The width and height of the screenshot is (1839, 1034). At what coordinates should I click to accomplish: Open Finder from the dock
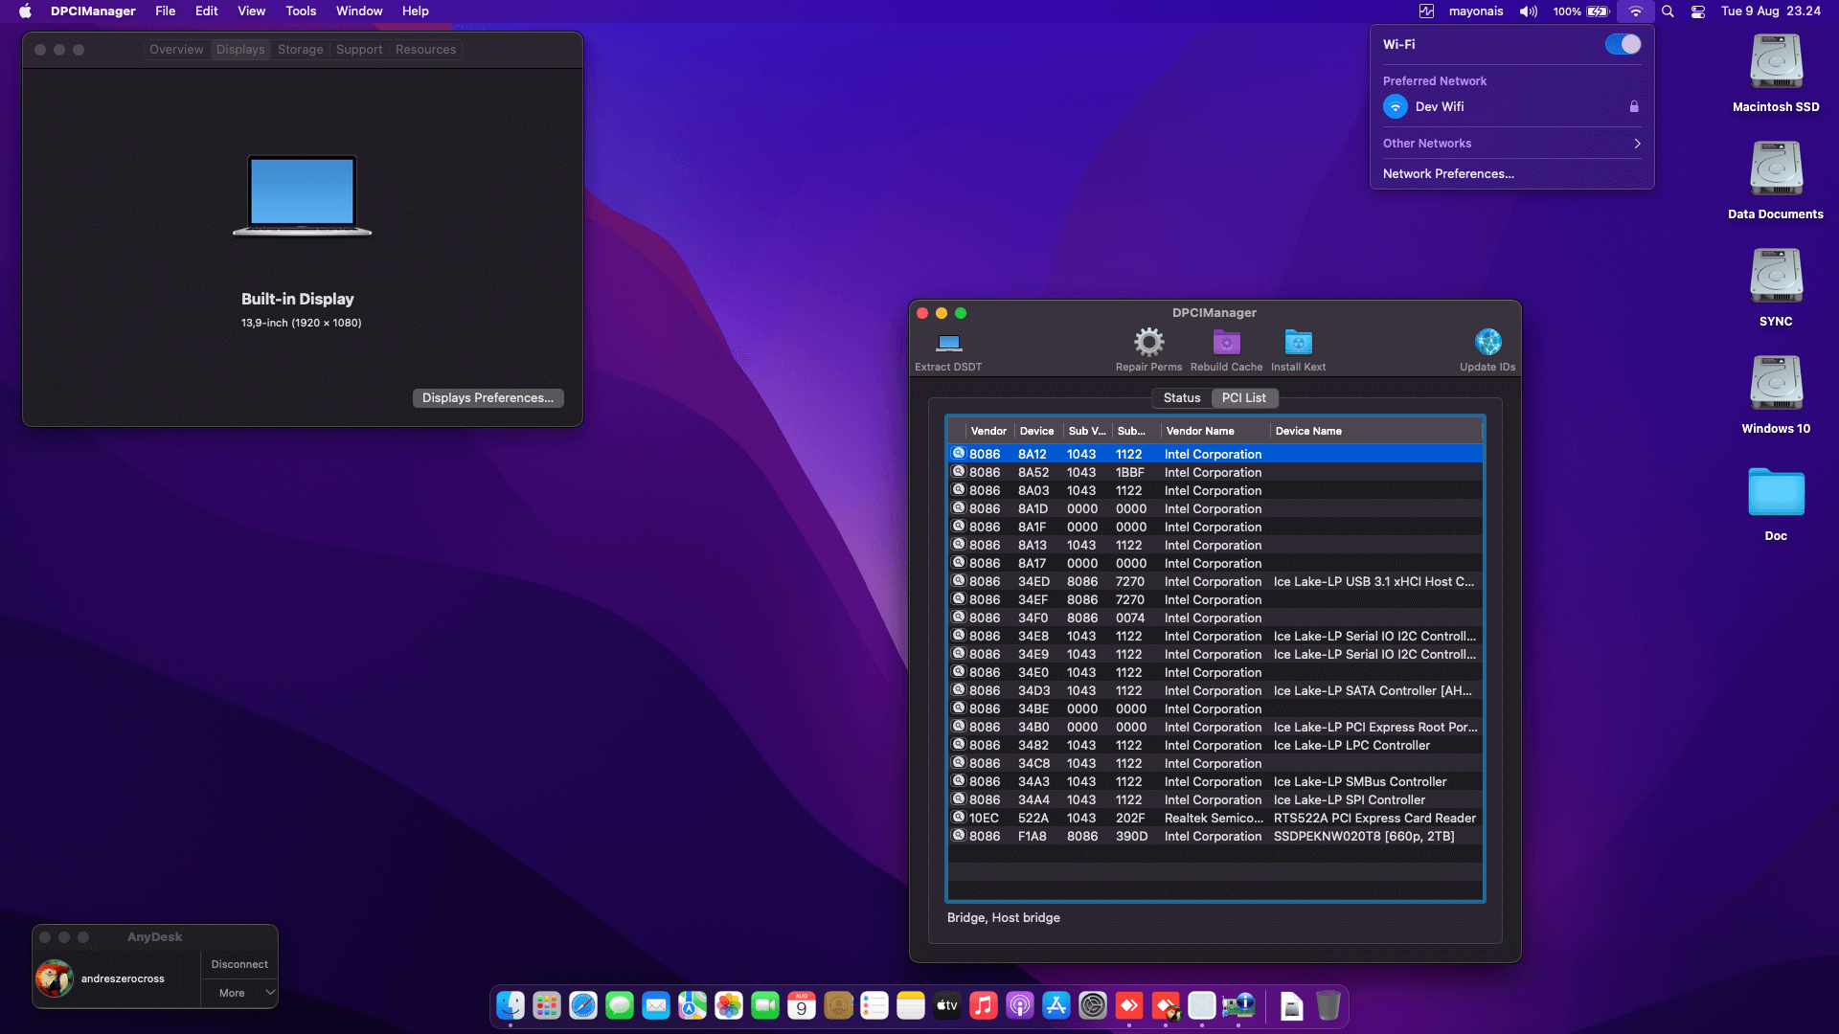click(x=511, y=1005)
